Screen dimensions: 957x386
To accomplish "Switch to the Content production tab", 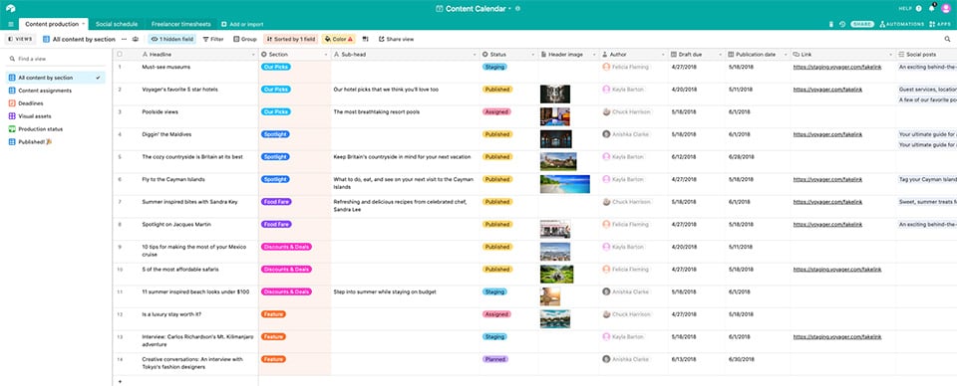I will [54, 24].
